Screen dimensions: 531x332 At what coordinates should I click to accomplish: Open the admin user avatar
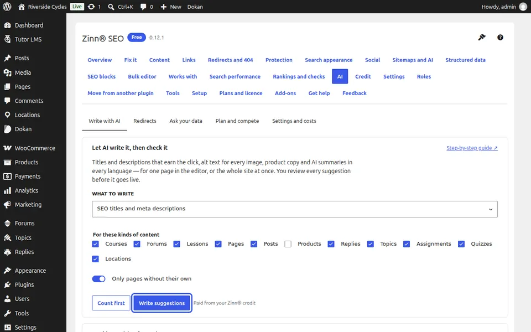523,7
